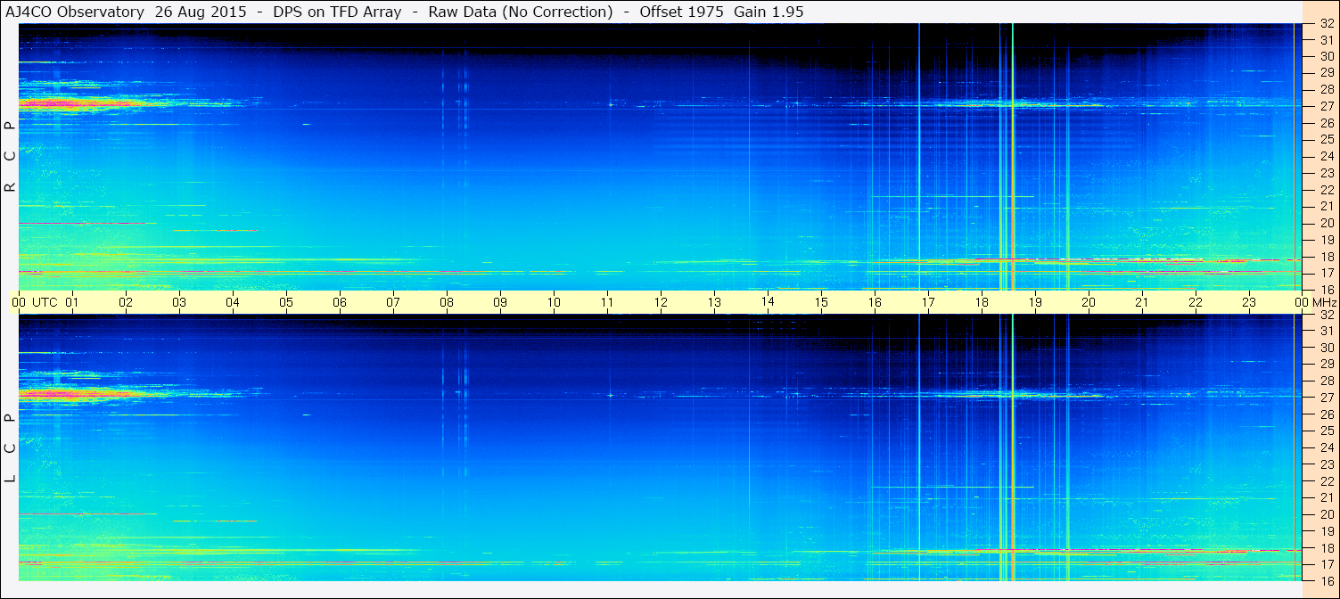1340x599 pixels.
Task: Click the 09 hour mark on the UTC axis
Action: (x=500, y=302)
